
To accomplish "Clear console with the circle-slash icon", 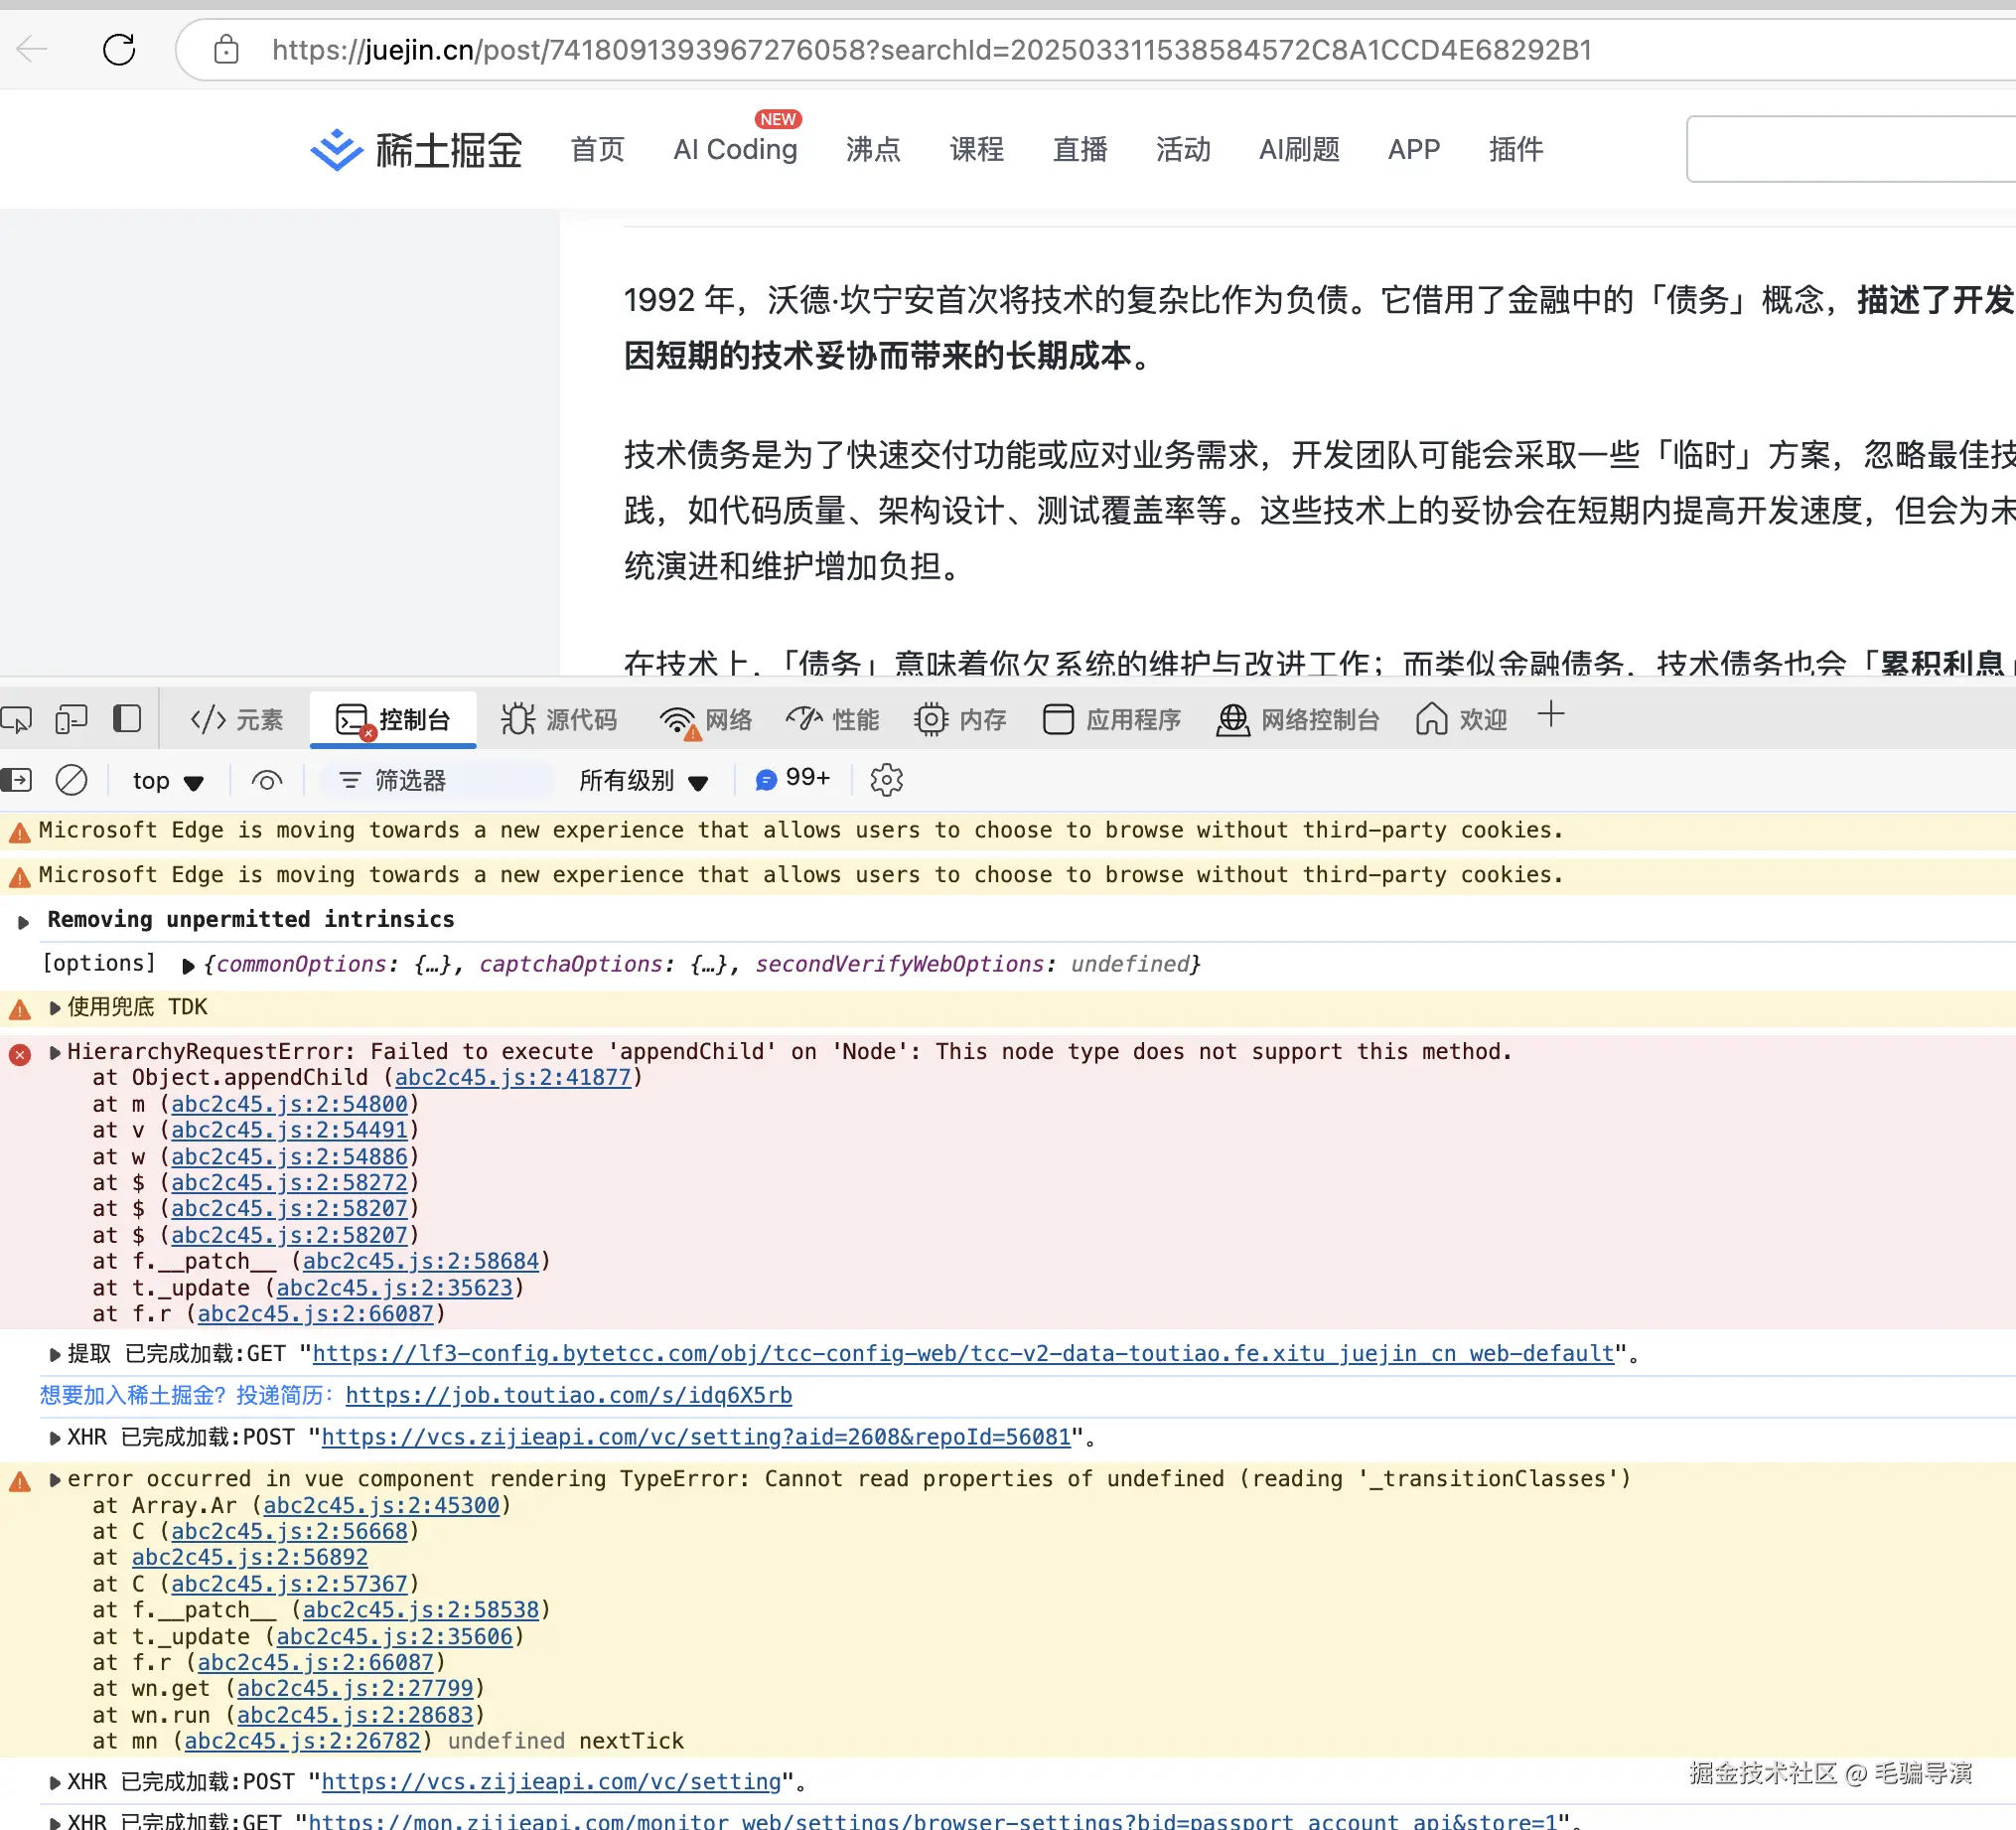I will (x=71, y=781).
